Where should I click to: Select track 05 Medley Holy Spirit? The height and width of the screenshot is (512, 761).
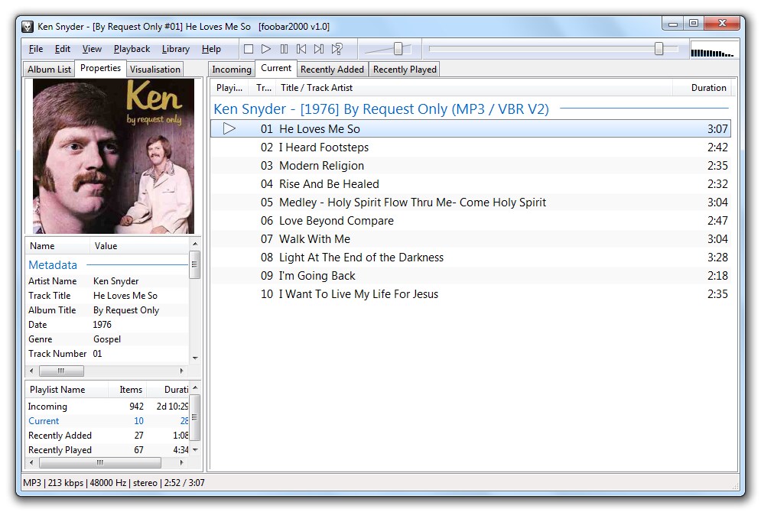coord(470,203)
